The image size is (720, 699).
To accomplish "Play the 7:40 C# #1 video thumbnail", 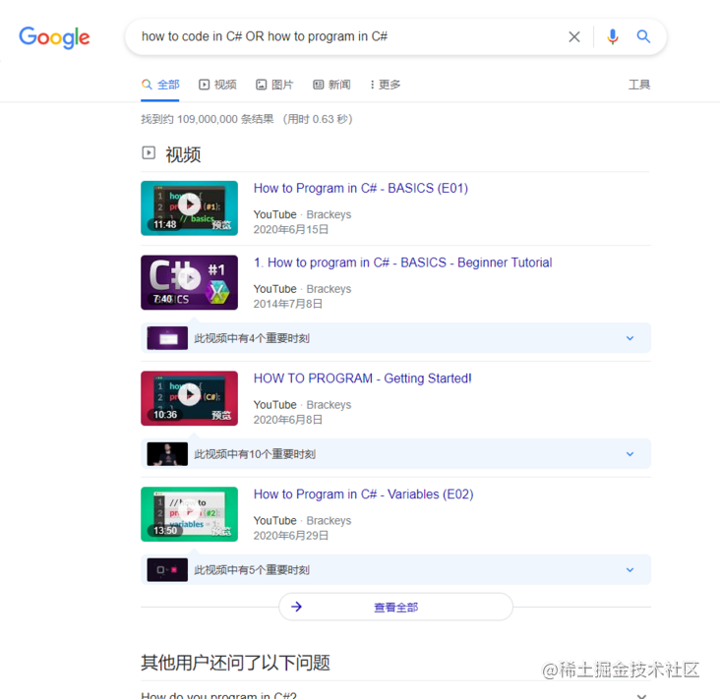I will [x=189, y=282].
